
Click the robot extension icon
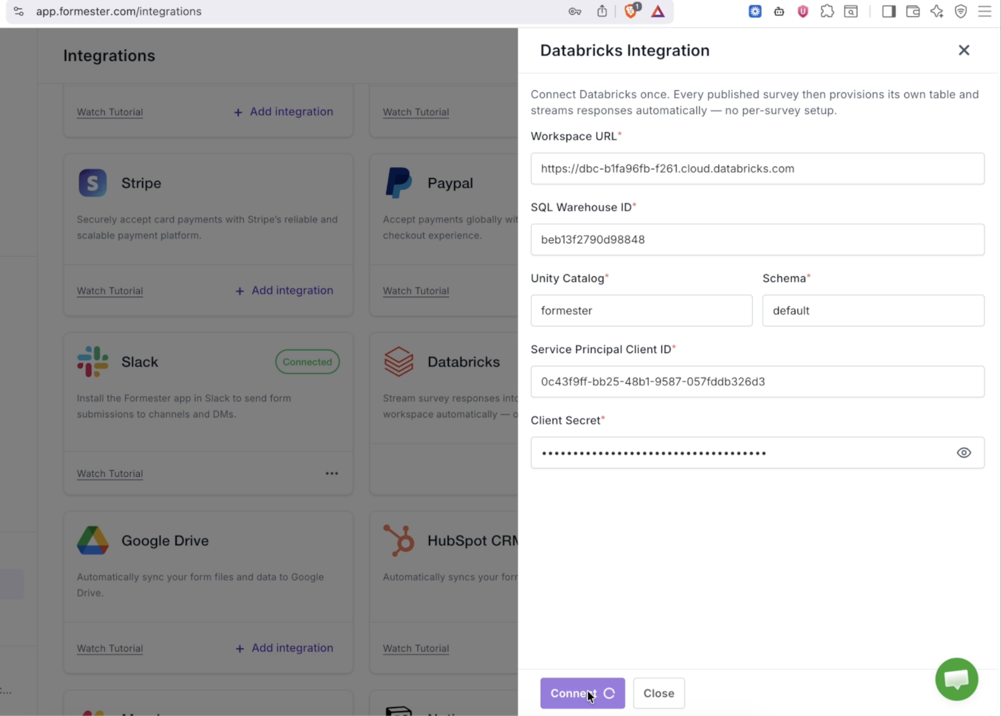pos(779,12)
